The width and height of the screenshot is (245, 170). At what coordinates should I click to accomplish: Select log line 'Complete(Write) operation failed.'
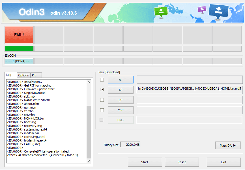tap(38, 151)
